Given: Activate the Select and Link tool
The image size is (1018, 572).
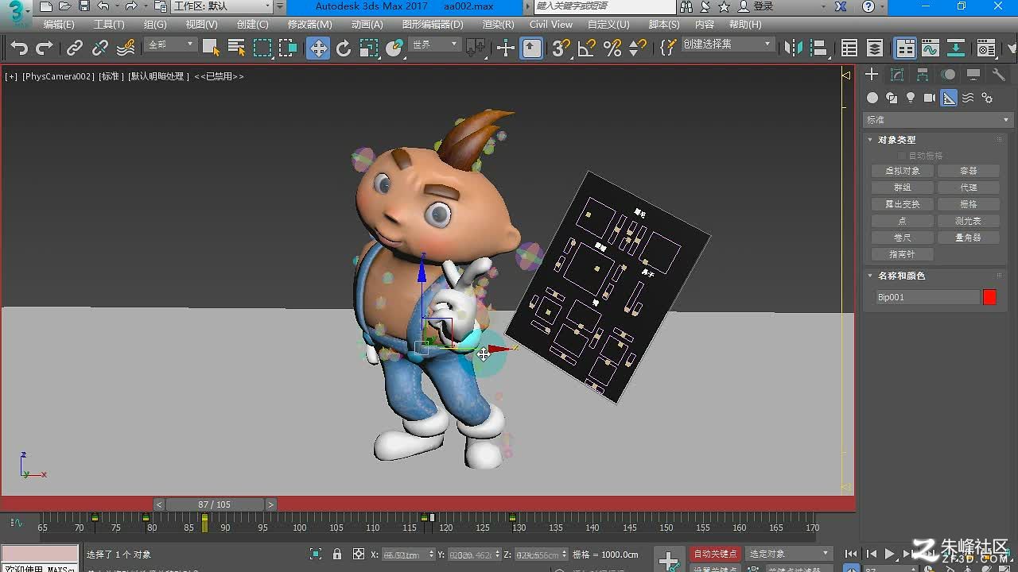Looking at the screenshot, I should click(75, 48).
